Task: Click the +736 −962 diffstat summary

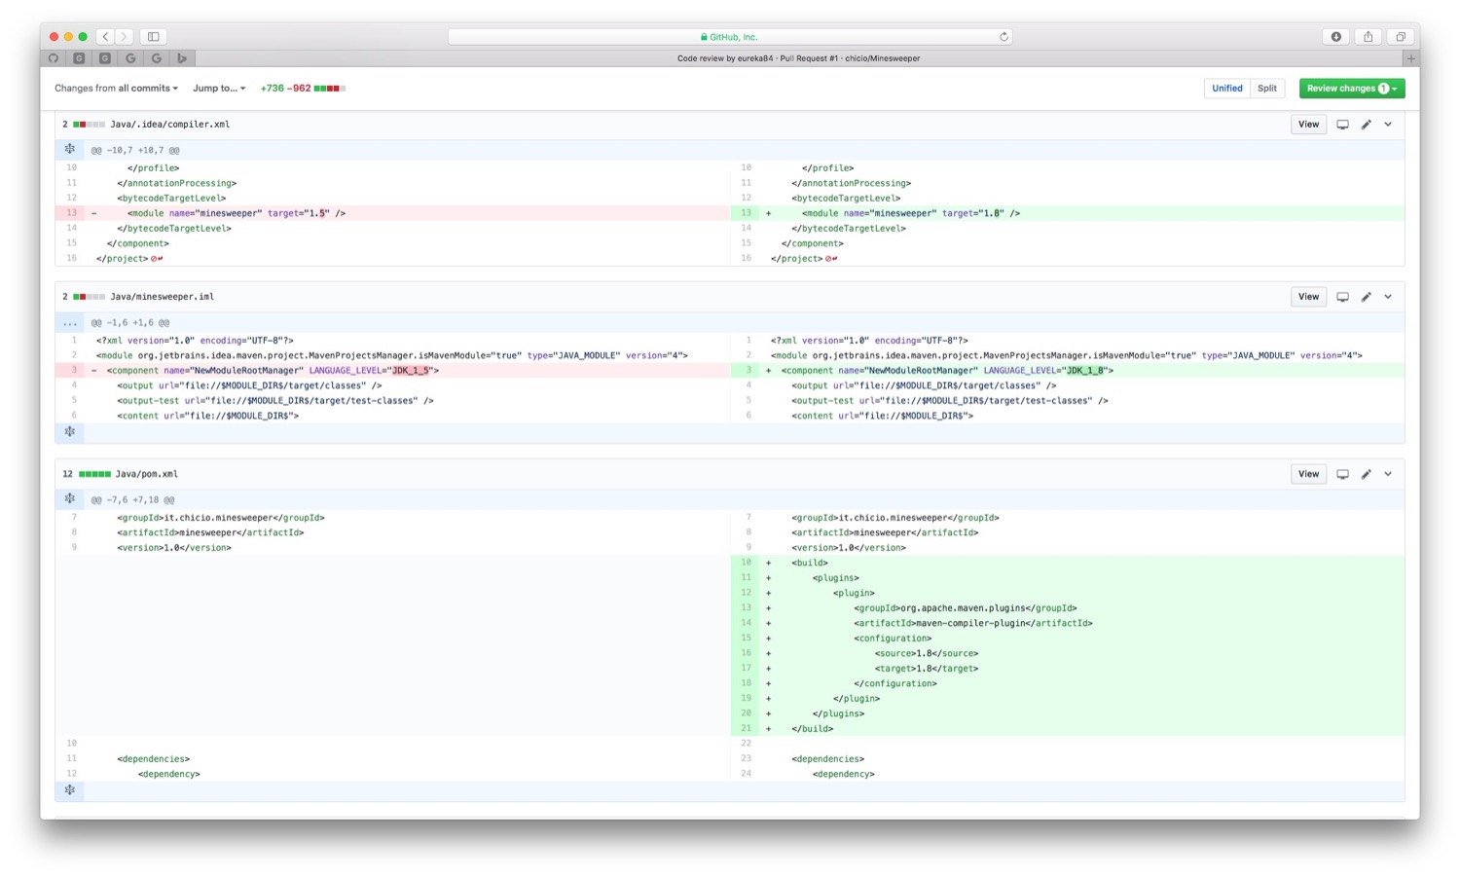Action: click(x=303, y=89)
